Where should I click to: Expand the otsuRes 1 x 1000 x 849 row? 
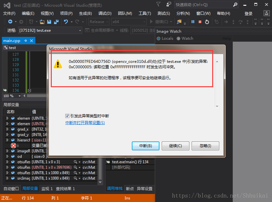click(x=7, y=173)
